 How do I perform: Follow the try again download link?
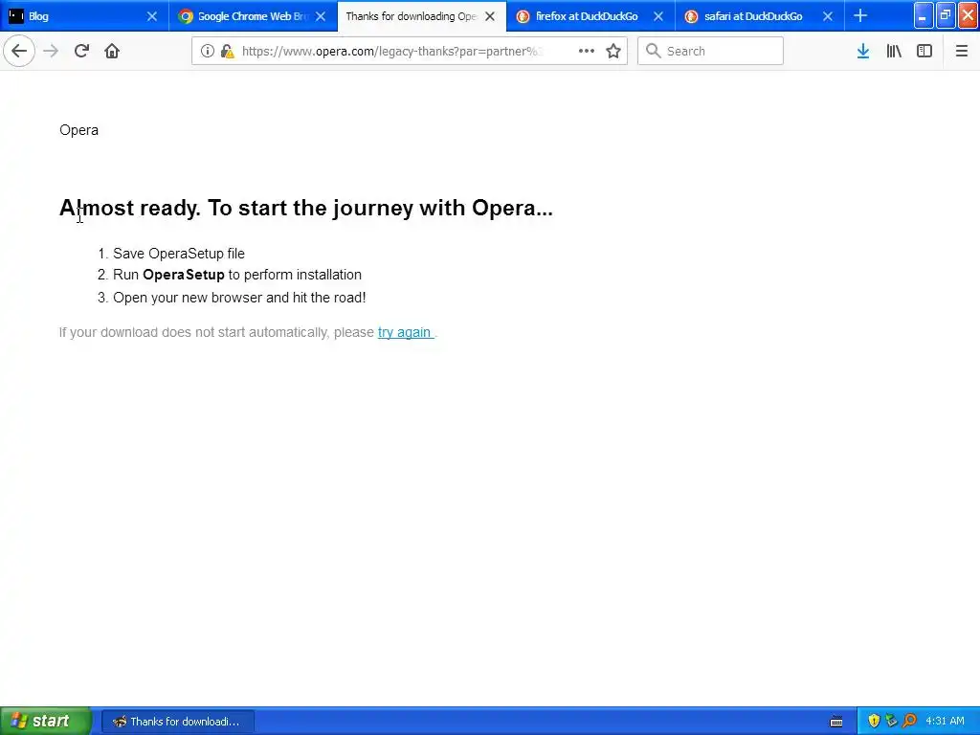click(405, 332)
